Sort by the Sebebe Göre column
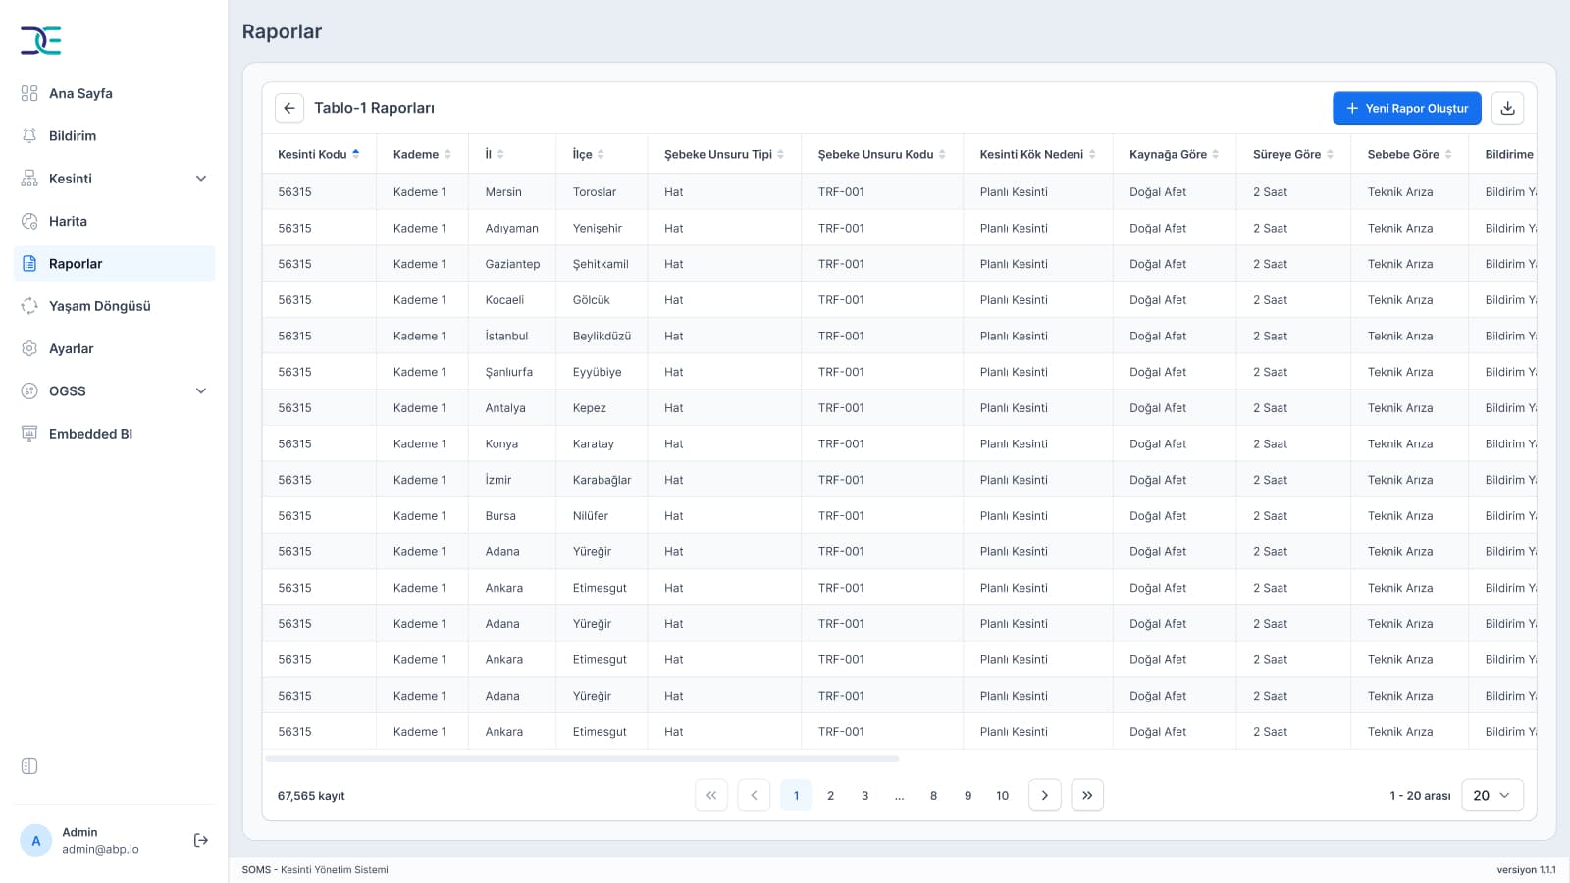1570x883 pixels. click(1410, 154)
